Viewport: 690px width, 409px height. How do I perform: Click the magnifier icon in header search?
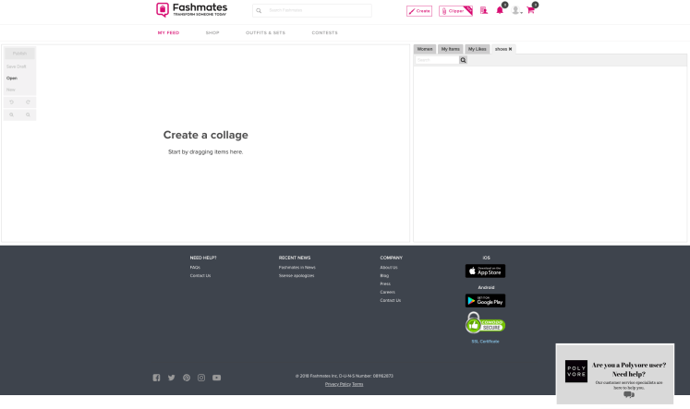(x=259, y=10)
